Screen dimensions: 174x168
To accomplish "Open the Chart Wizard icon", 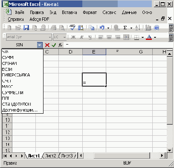I will pyautogui.click(x=148, y=28).
